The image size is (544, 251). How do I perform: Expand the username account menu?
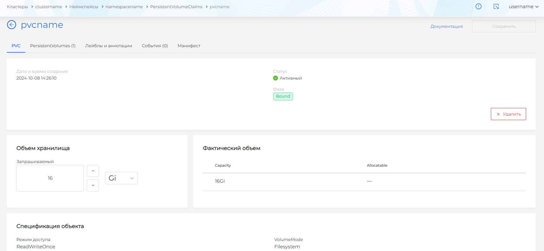523,7
